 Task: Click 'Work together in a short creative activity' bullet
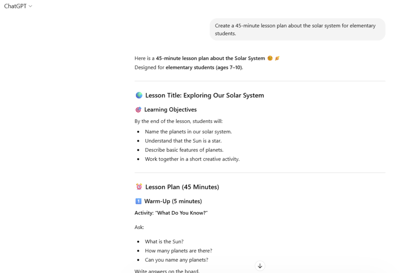coord(192,159)
